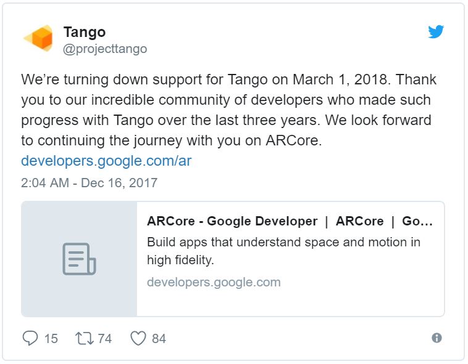Click the developers.google.com domain in card
Image resolution: width=468 pixels, height=364 pixels.
point(214,282)
